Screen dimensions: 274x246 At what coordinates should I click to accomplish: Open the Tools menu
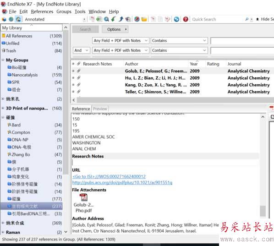point(80,11)
